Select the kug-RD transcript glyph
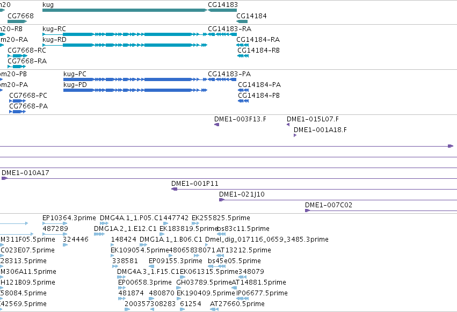Screen dimensions: 457x312 [125, 45]
